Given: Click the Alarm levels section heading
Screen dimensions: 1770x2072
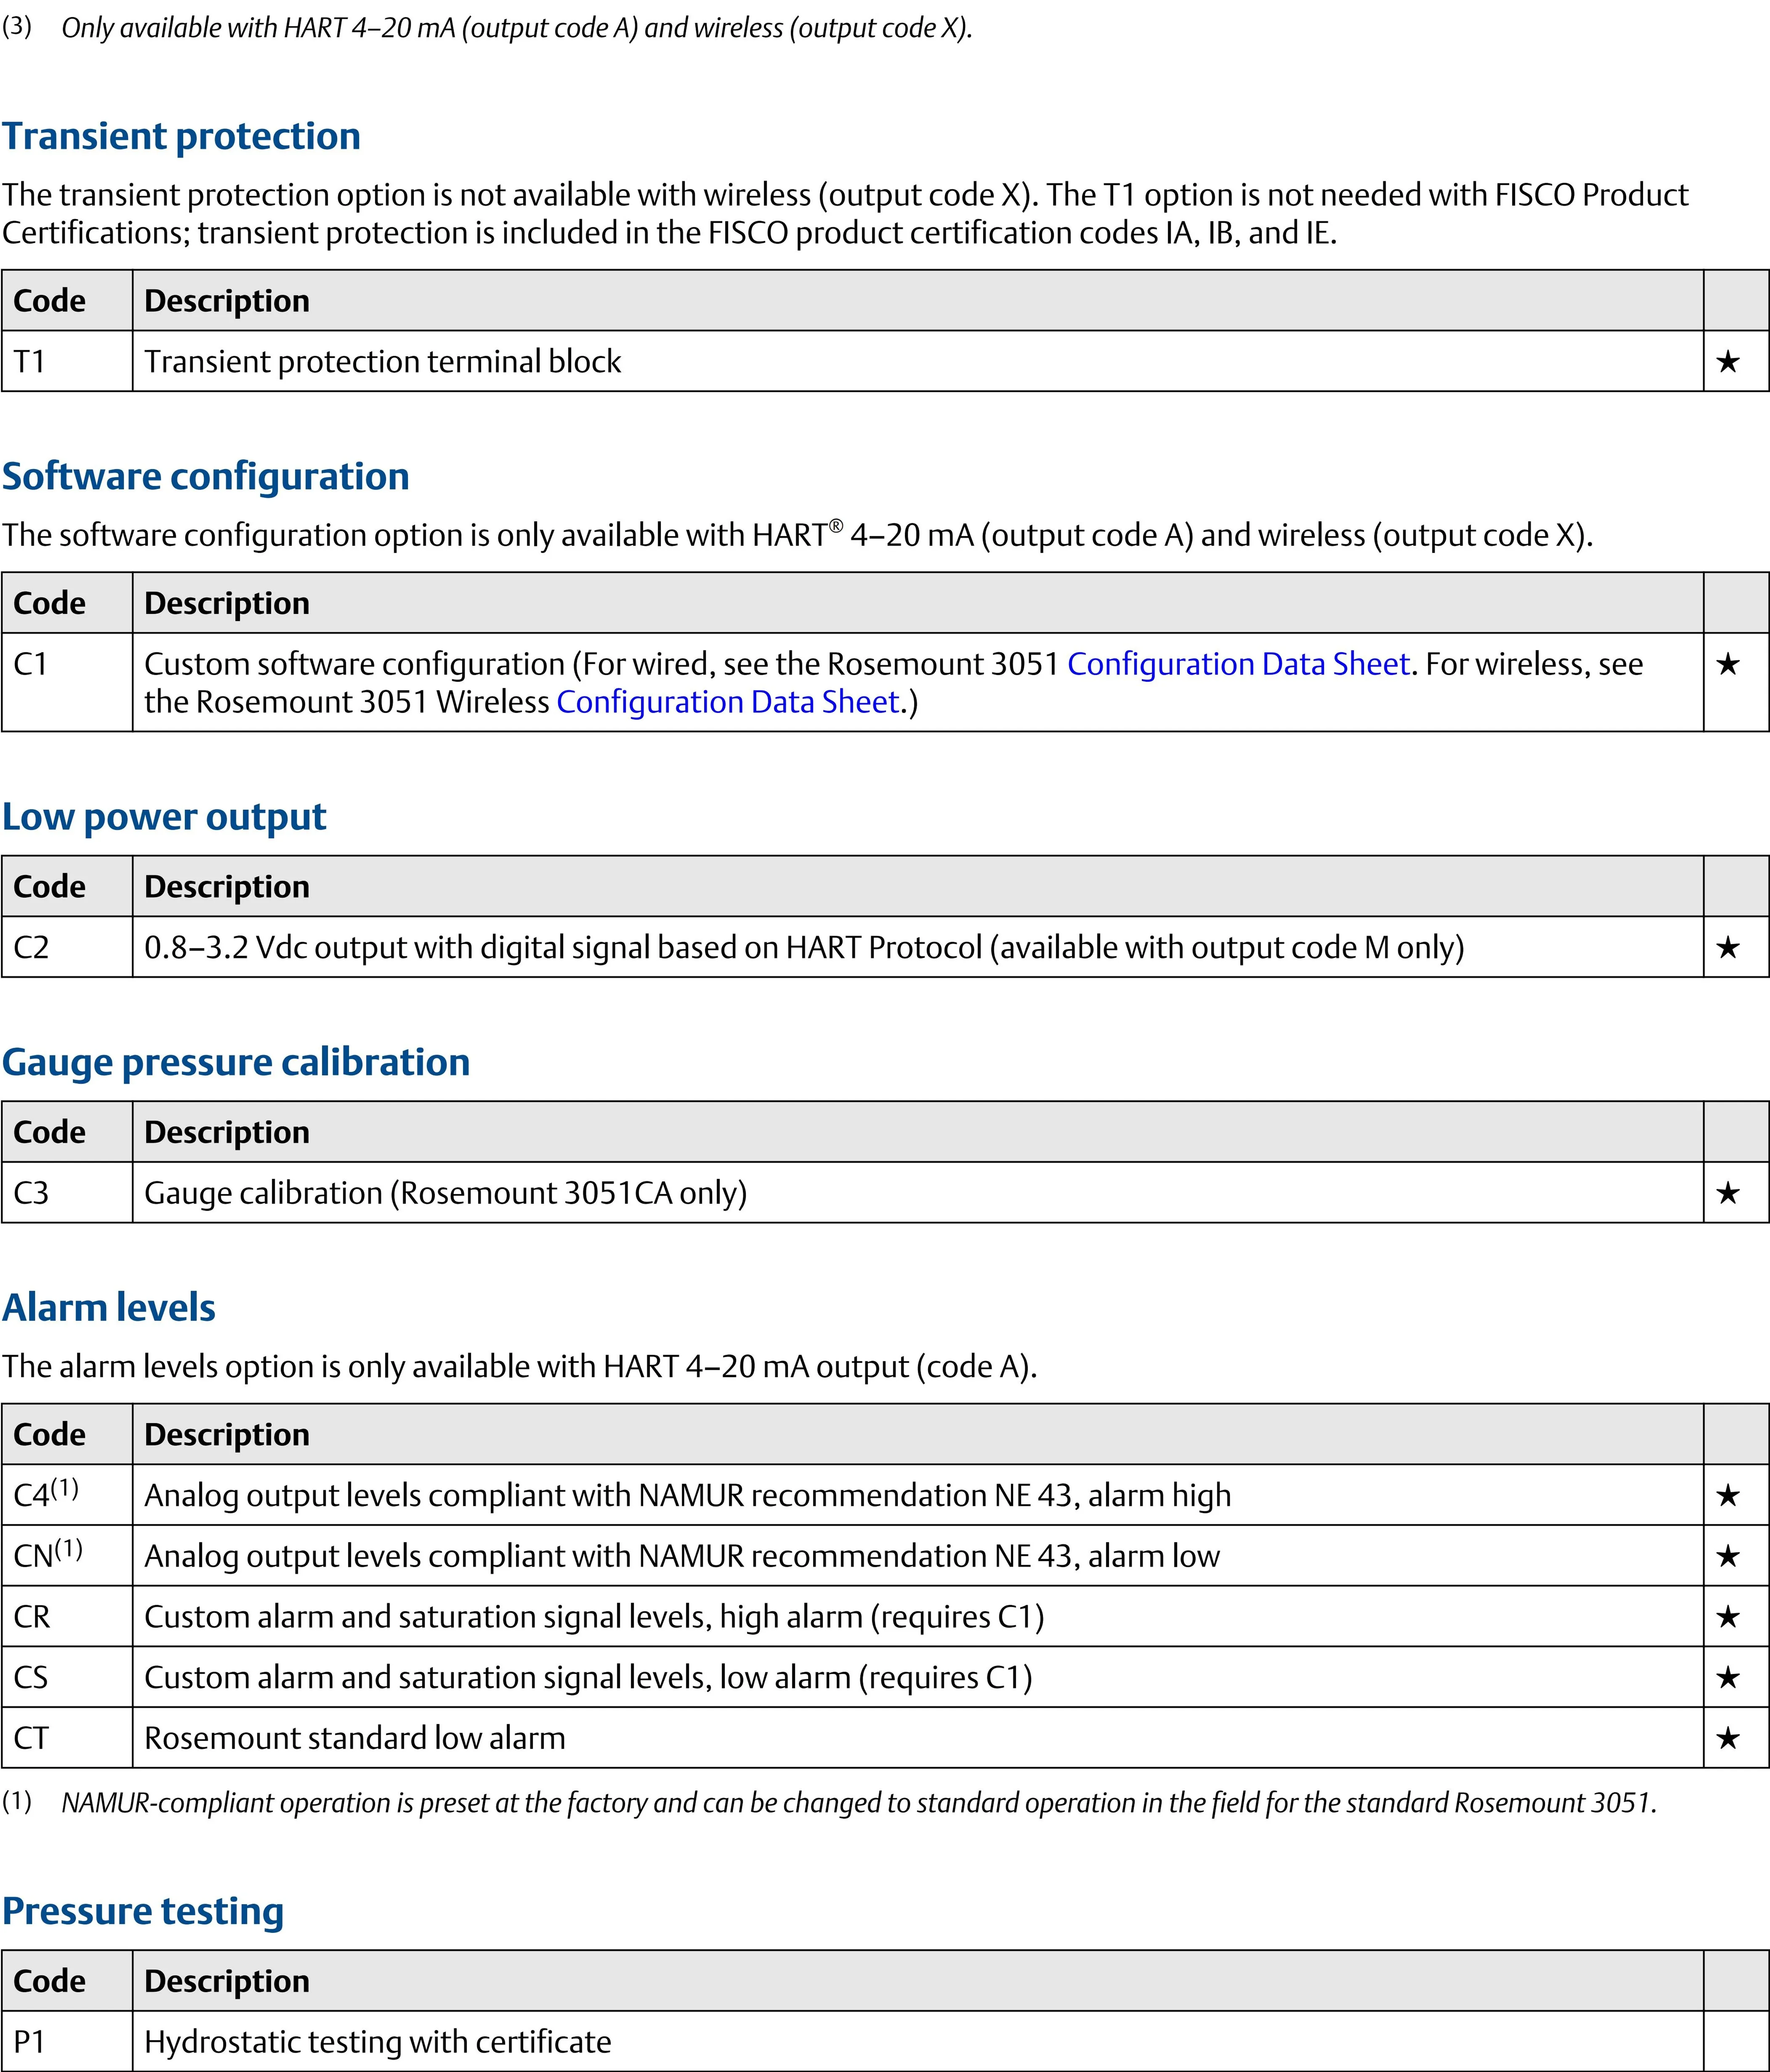Looking at the screenshot, I should point(108,1307).
